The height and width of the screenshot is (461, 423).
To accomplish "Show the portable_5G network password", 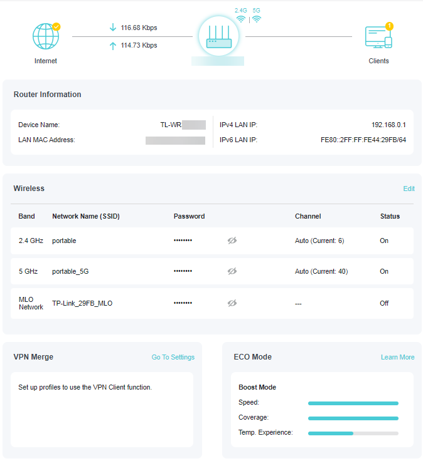I will pos(232,271).
